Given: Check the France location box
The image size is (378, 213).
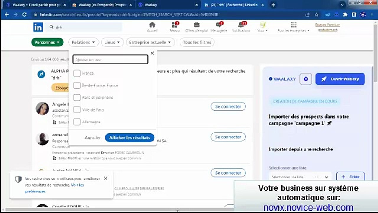Looking at the screenshot, I should pos(77,73).
